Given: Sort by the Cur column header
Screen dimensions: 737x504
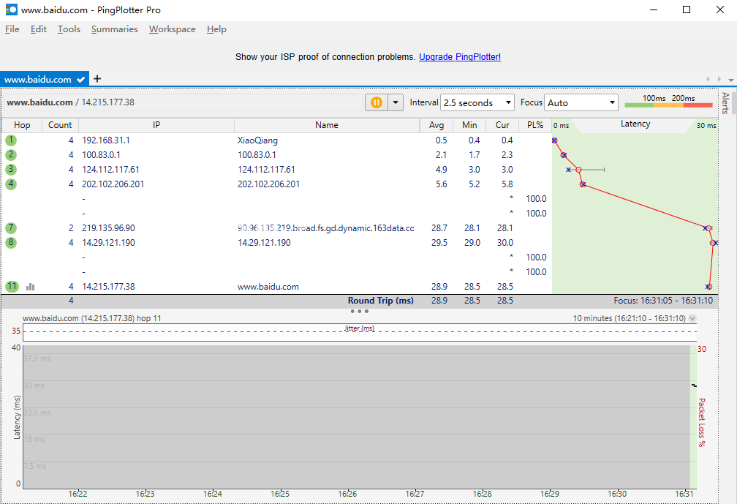Looking at the screenshot, I should 502,125.
